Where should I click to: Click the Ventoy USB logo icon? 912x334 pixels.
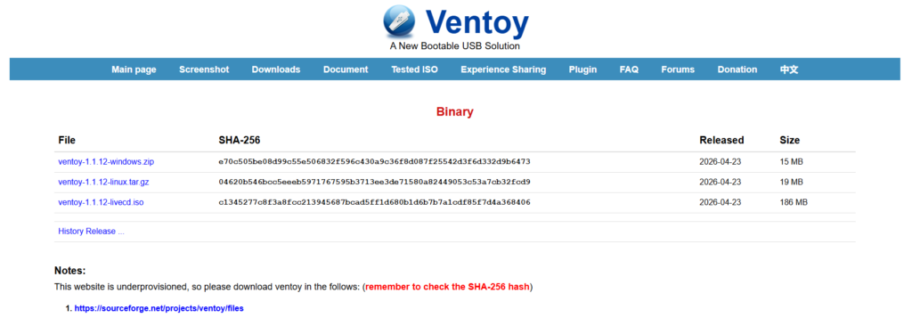399,21
